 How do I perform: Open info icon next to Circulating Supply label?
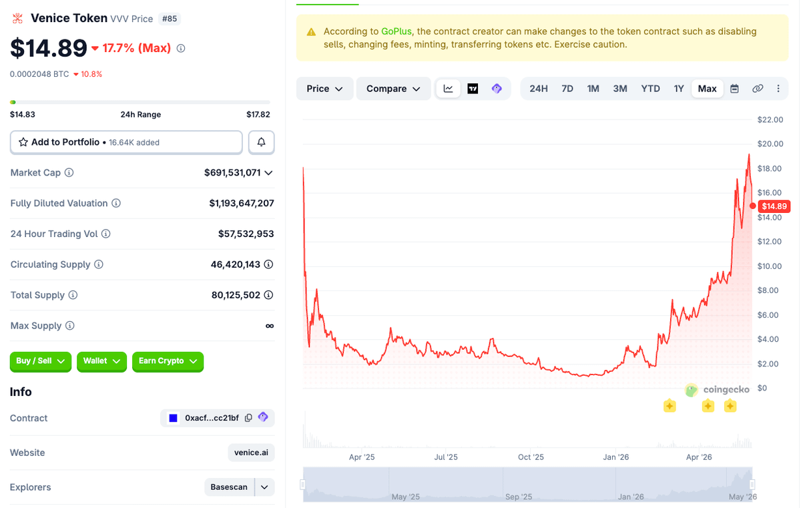coord(99,264)
